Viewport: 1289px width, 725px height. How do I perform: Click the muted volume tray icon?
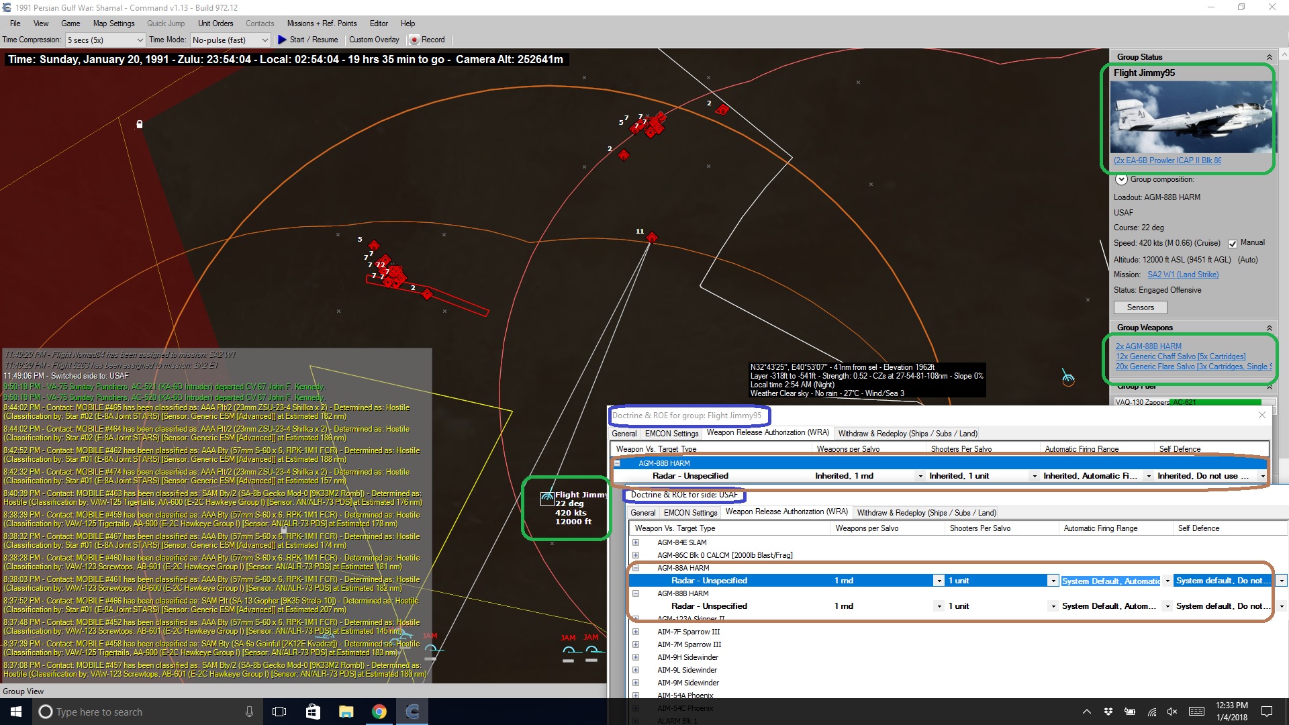point(1172,712)
